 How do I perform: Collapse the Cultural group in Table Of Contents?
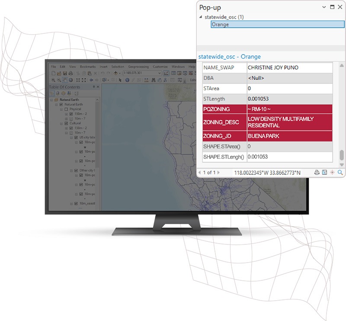click(x=61, y=123)
